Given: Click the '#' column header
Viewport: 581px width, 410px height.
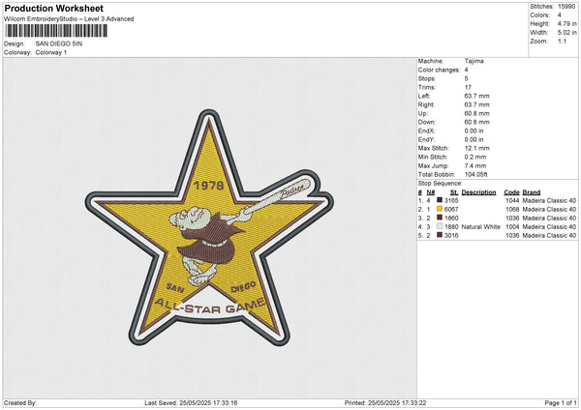Looking at the screenshot, I should point(420,192).
